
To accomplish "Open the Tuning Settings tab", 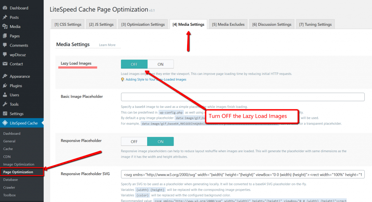I will point(315,24).
